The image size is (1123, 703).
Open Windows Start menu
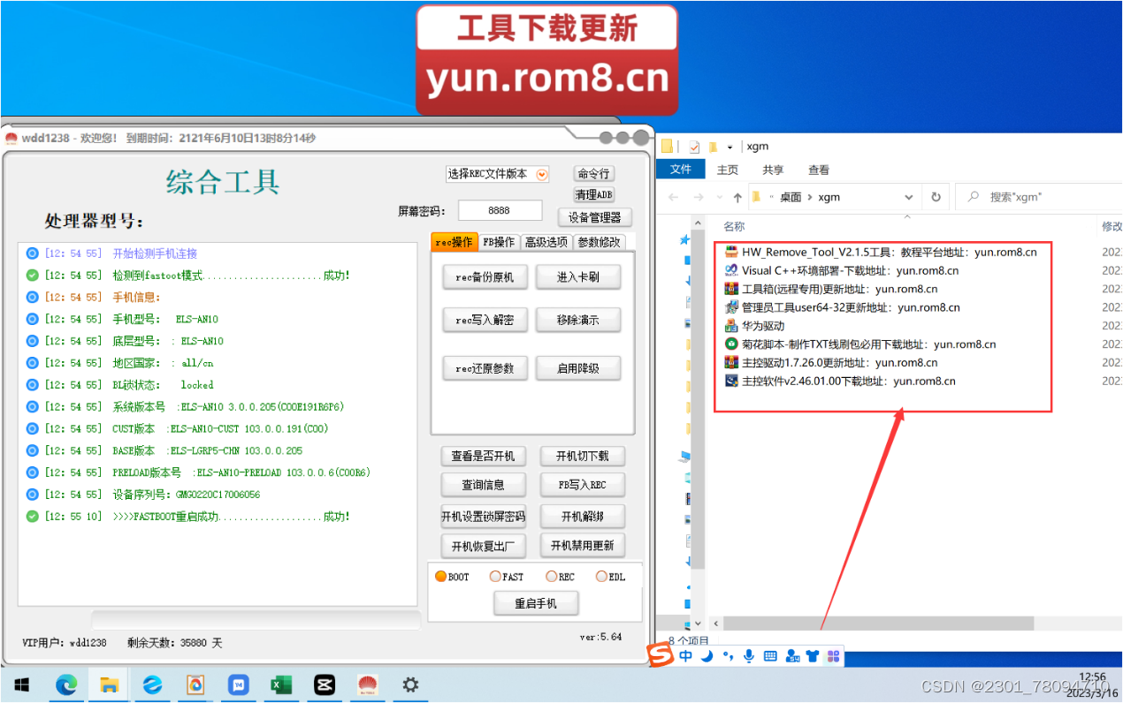click(22, 684)
